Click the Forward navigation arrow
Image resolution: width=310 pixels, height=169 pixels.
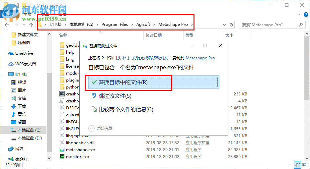[x=16, y=25]
